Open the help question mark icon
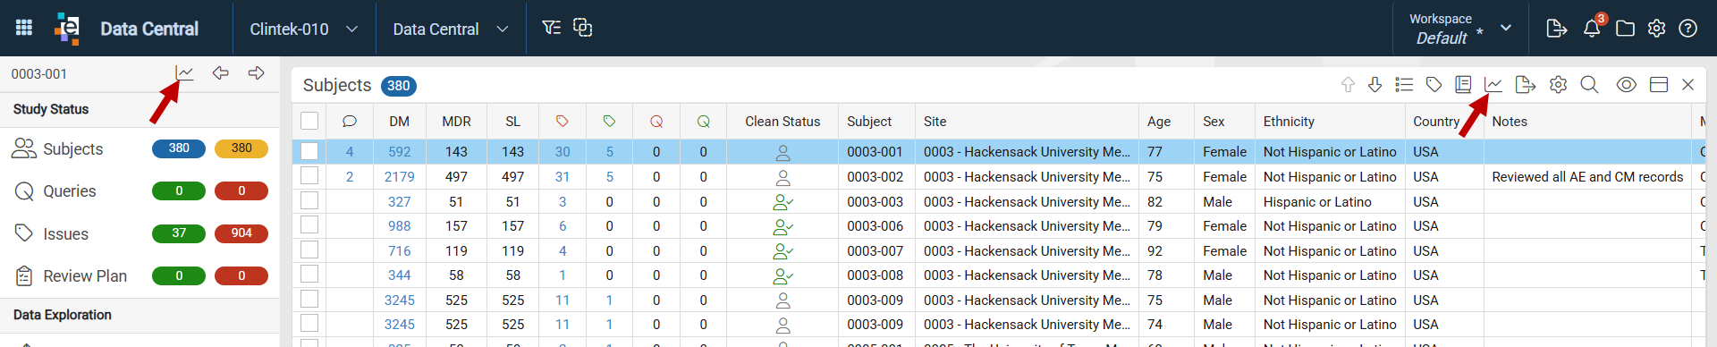 coord(1687,28)
